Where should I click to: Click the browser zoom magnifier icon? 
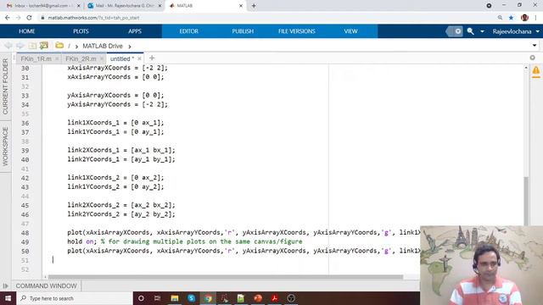pyautogui.click(x=500, y=18)
